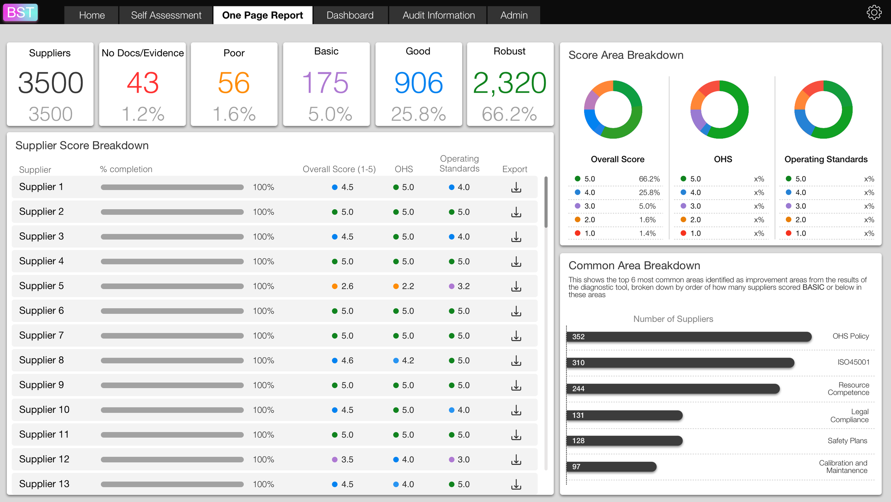Click the ISO45001 310 bar

pos(680,363)
